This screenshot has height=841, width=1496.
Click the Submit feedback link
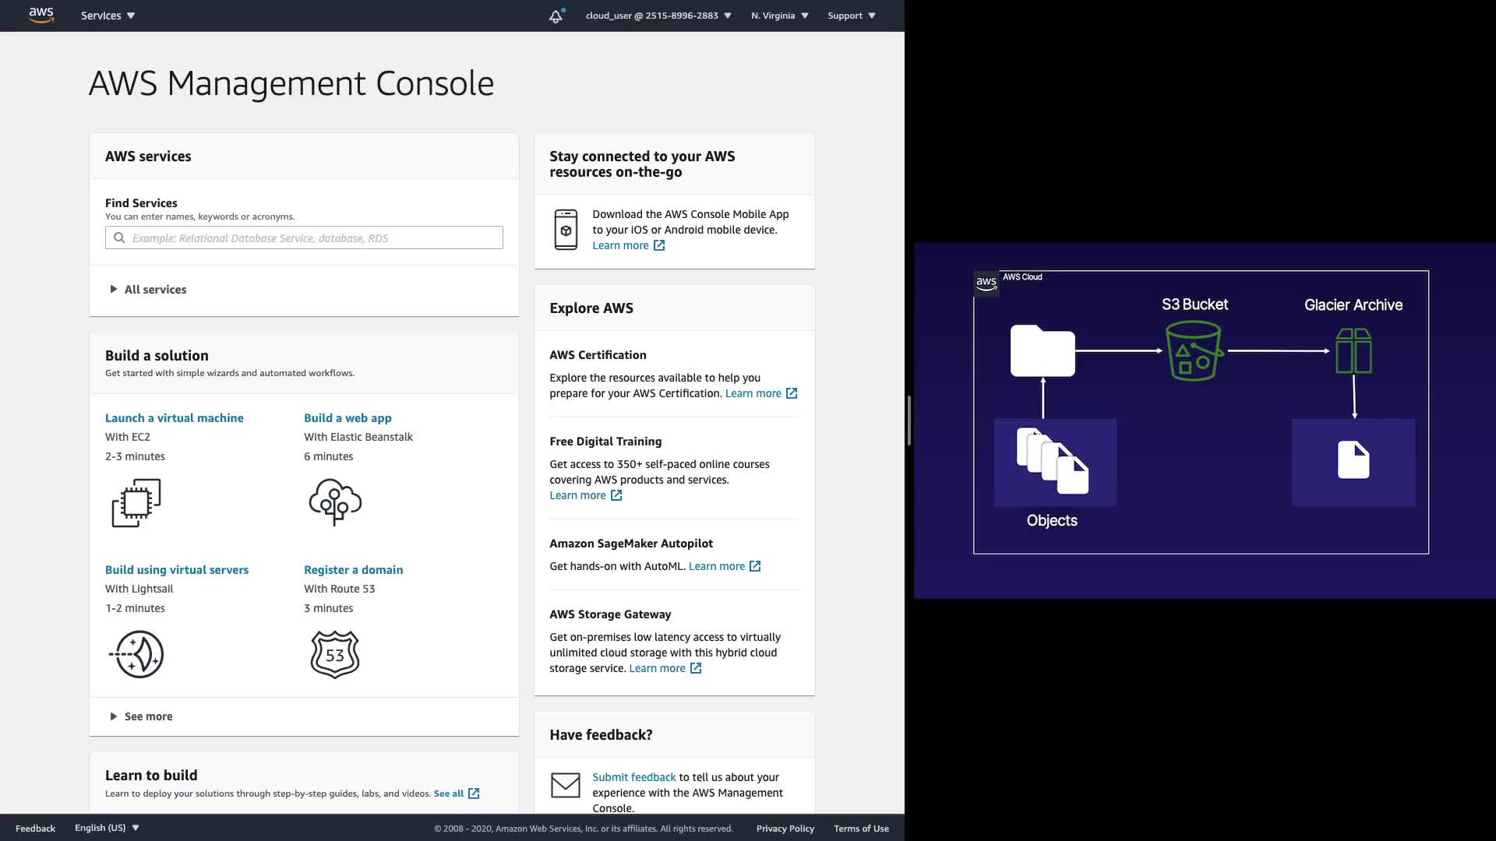tap(634, 777)
